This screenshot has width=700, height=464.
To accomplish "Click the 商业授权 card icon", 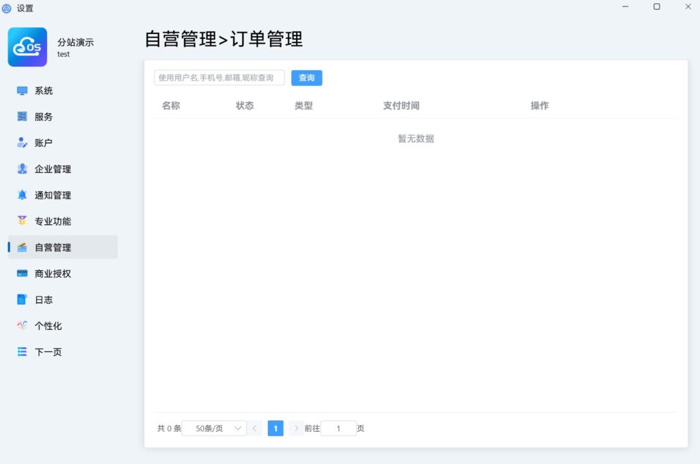I will pyautogui.click(x=21, y=273).
